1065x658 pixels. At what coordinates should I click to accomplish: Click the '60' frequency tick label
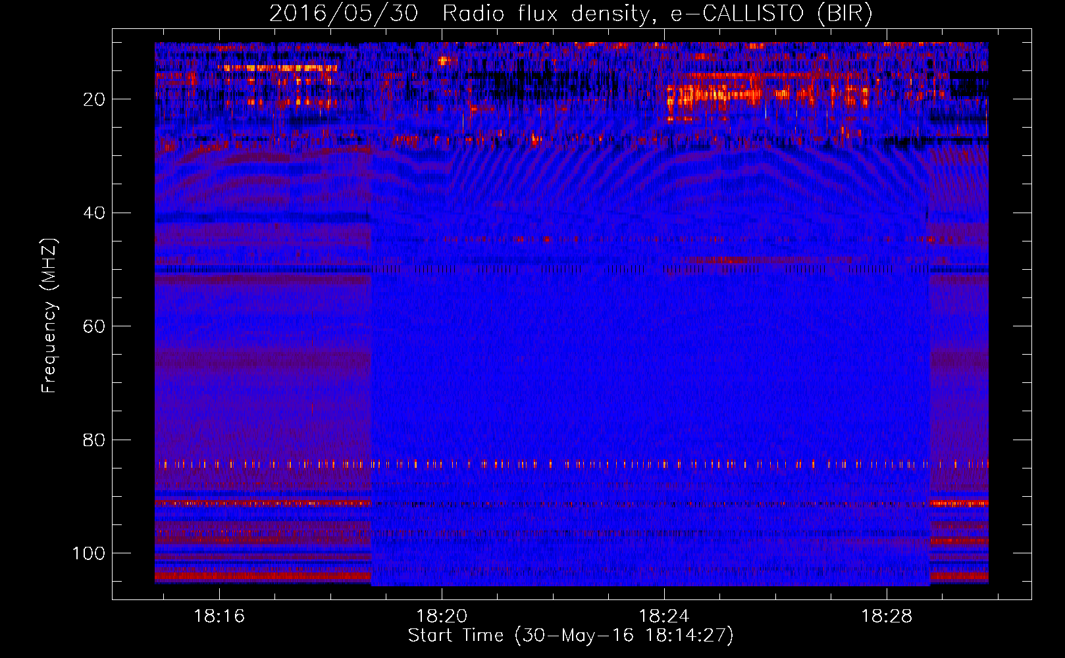95,326
